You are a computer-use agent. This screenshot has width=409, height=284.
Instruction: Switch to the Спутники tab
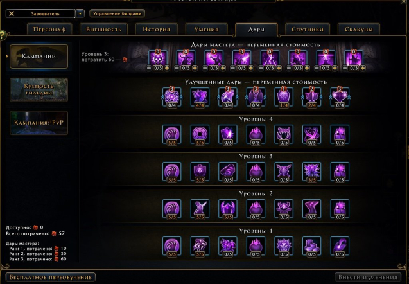point(308,30)
